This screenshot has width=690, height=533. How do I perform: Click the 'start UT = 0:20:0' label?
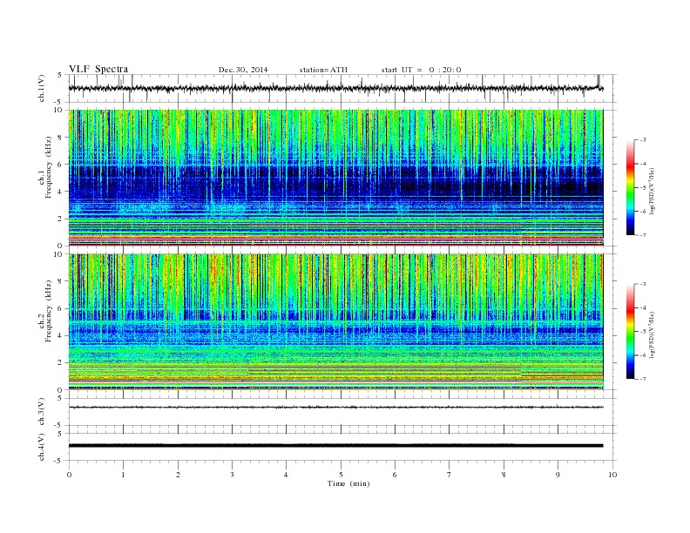[421, 70]
